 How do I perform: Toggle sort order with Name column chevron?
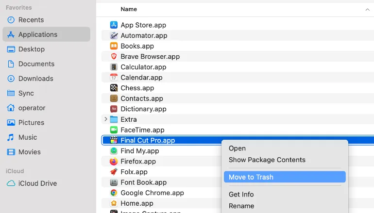click(x=367, y=10)
